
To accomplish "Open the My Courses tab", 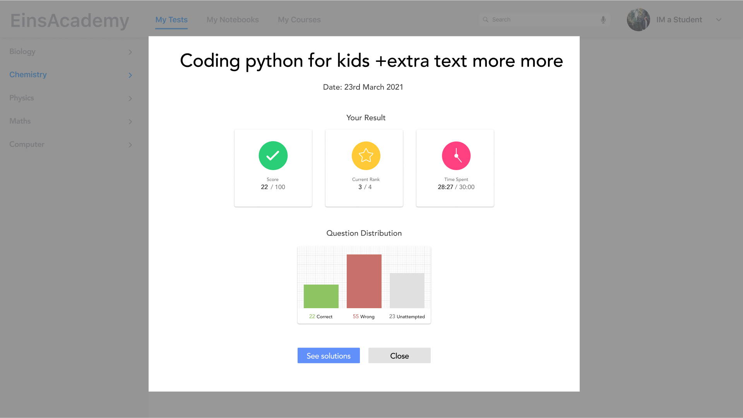I will click(x=299, y=20).
